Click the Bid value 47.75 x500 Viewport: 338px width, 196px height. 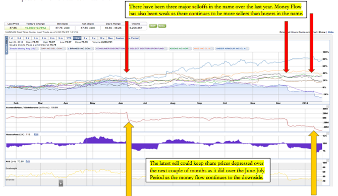click(x=62, y=28)
